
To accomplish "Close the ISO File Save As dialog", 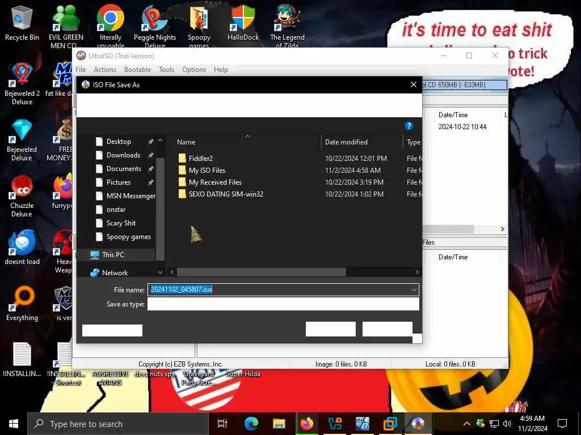I will click(414, 84).
